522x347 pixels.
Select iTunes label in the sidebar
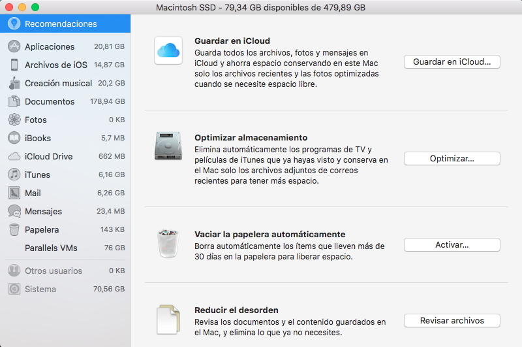37,174
